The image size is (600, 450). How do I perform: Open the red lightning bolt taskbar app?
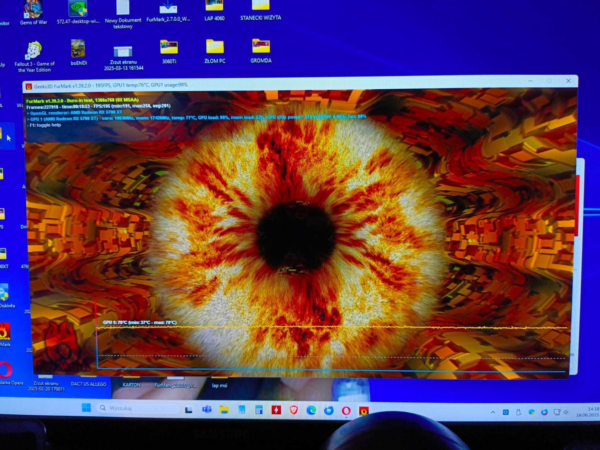(x=276, y=410)
